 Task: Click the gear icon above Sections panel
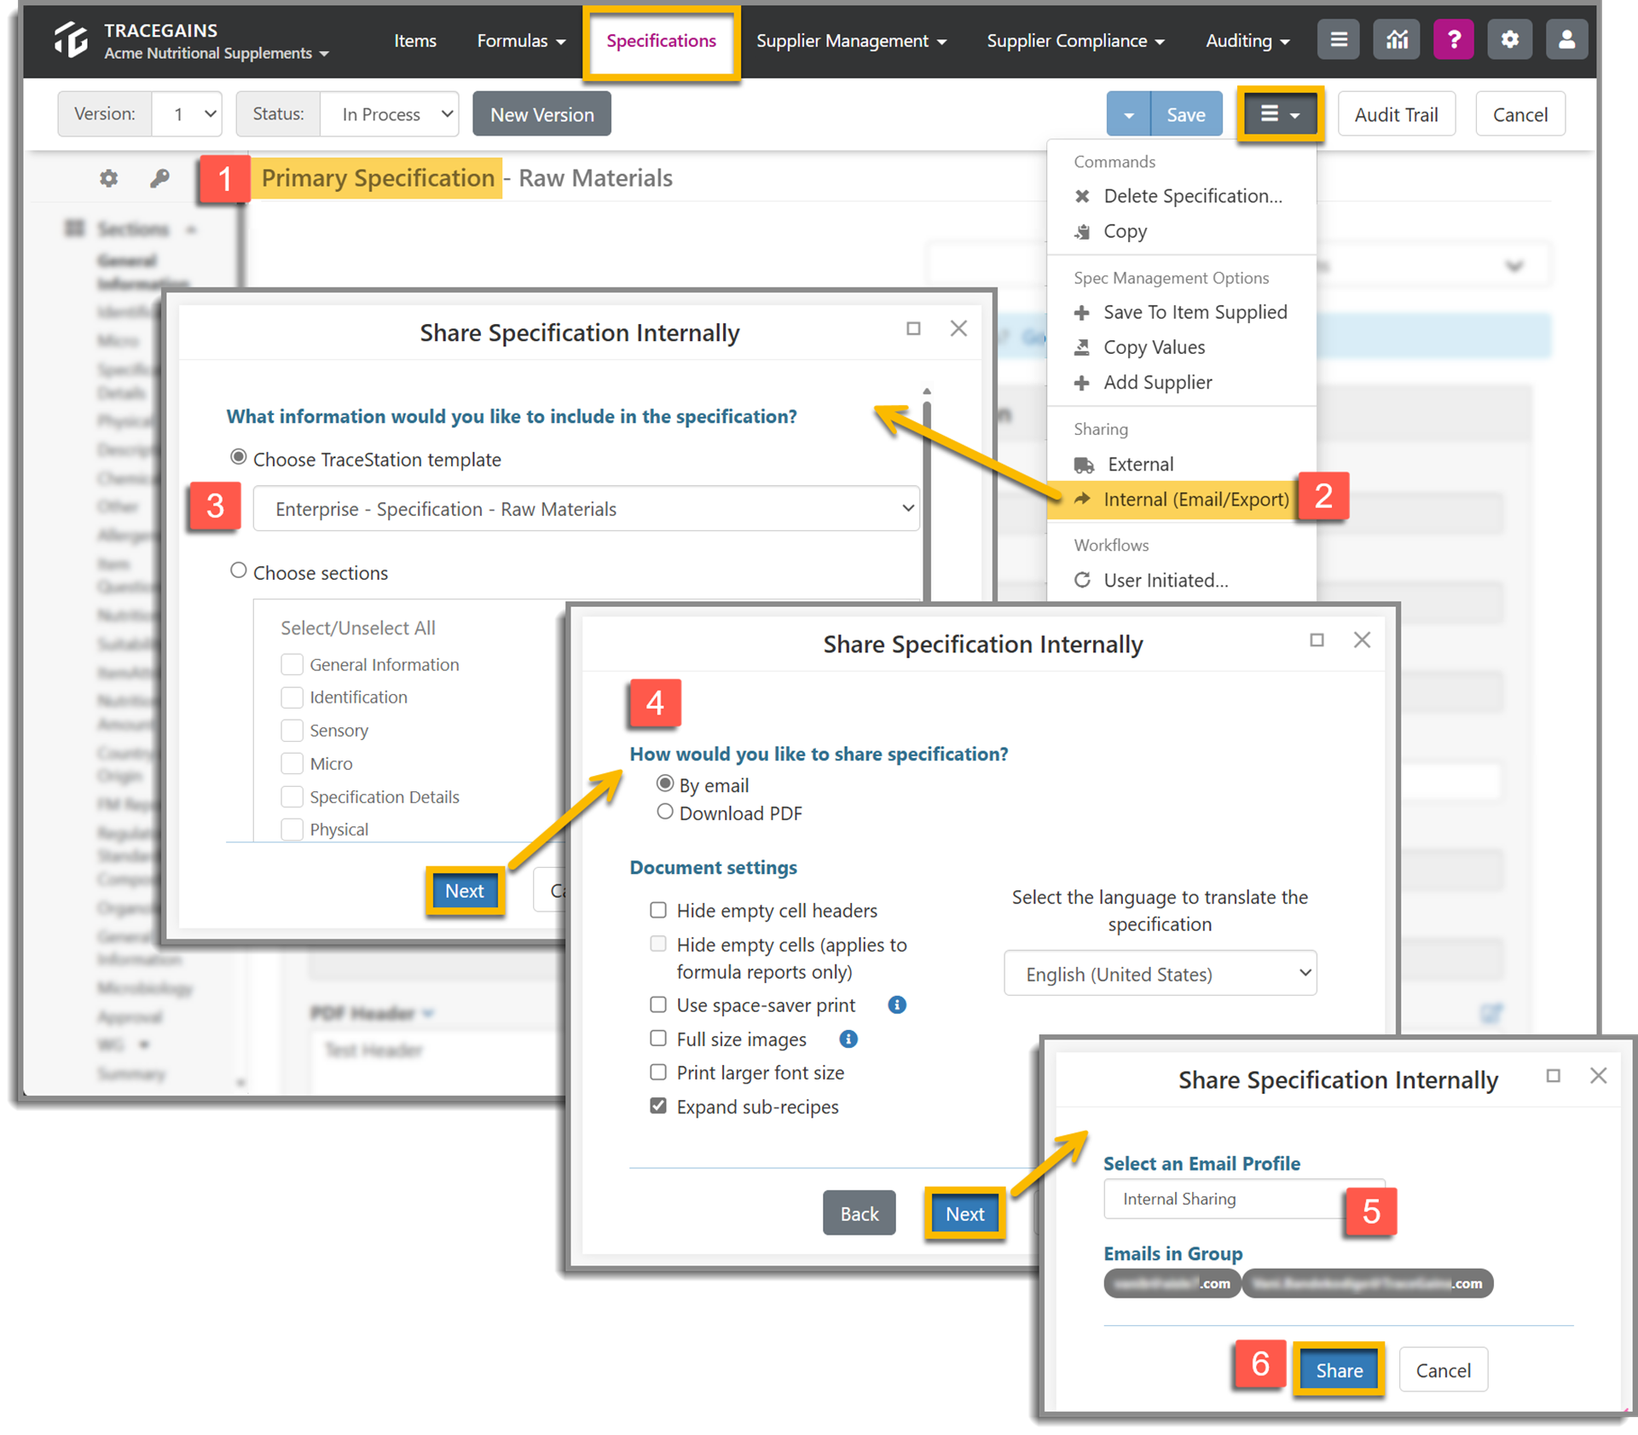pos(108,178)
